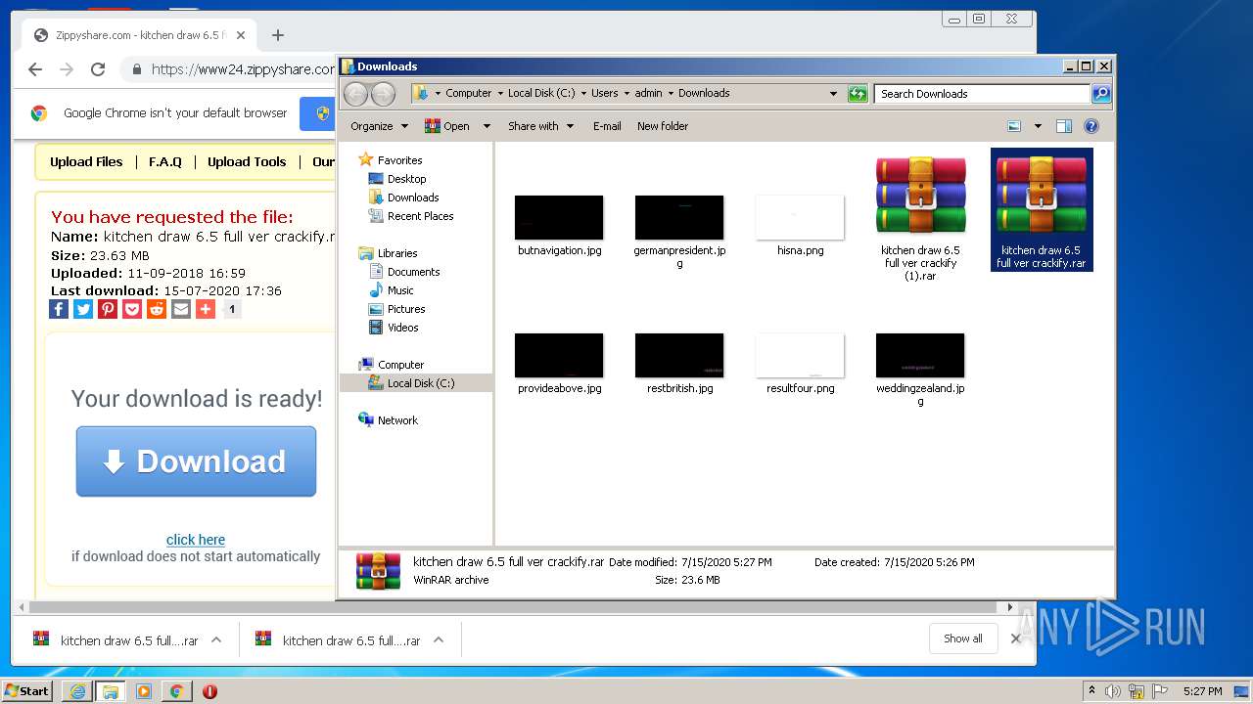Screen dimensions: 1253x704
Task: Click the change view icon in Explorer toolbar
Action: point(1014,126)
